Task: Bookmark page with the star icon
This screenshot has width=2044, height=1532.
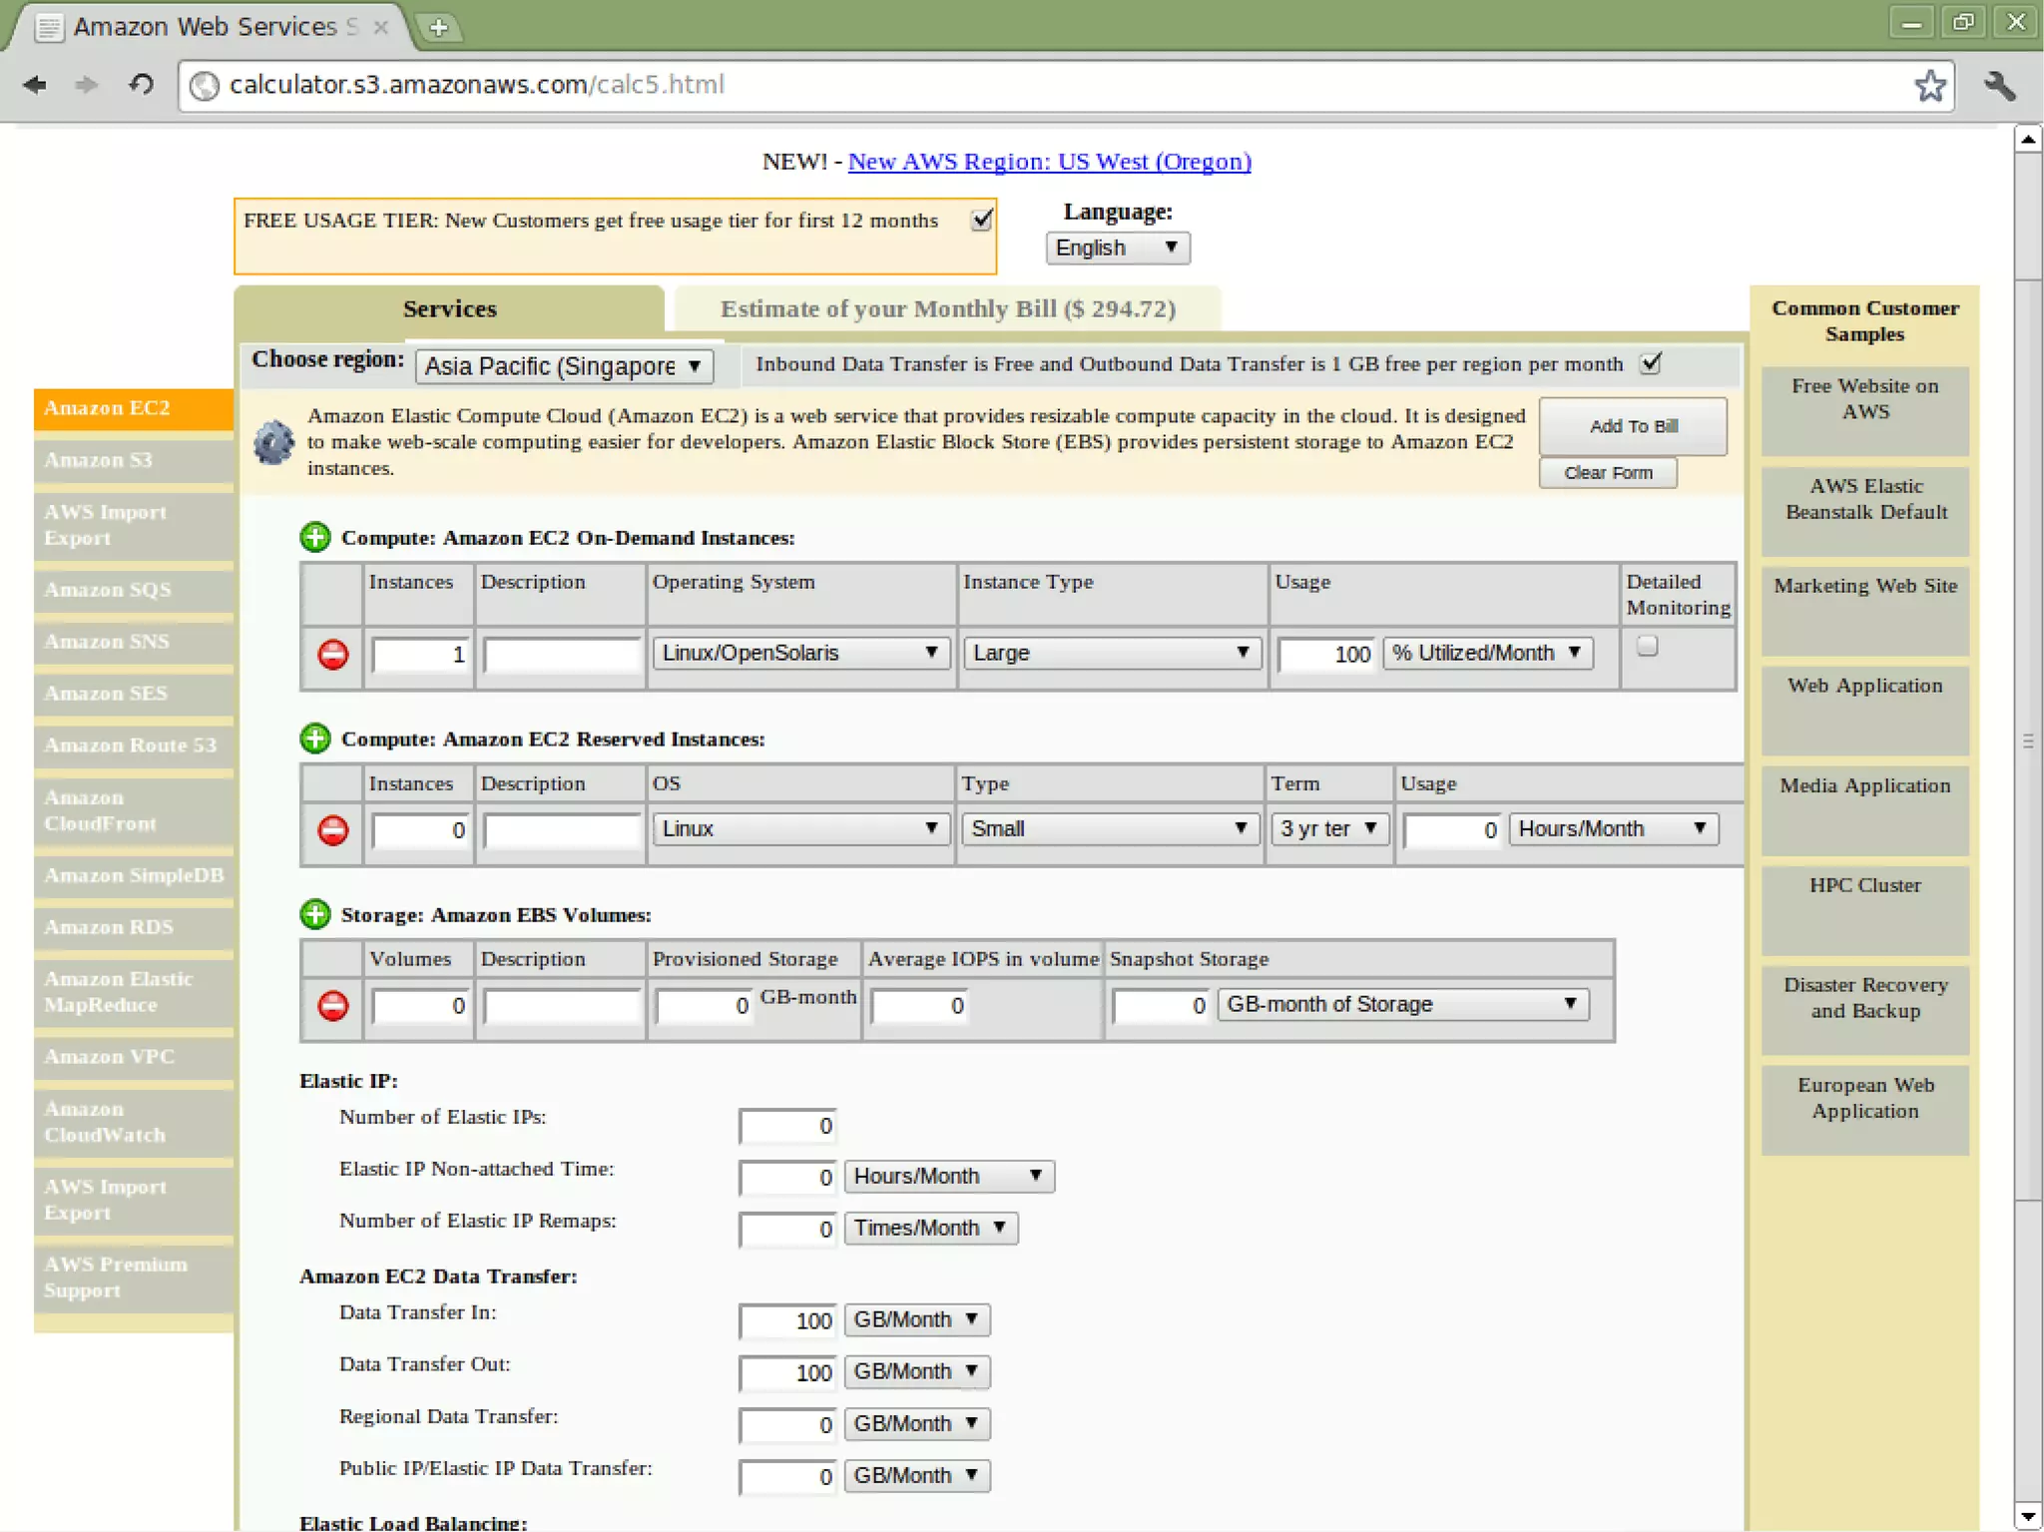Action: (x=1929, y=86)
